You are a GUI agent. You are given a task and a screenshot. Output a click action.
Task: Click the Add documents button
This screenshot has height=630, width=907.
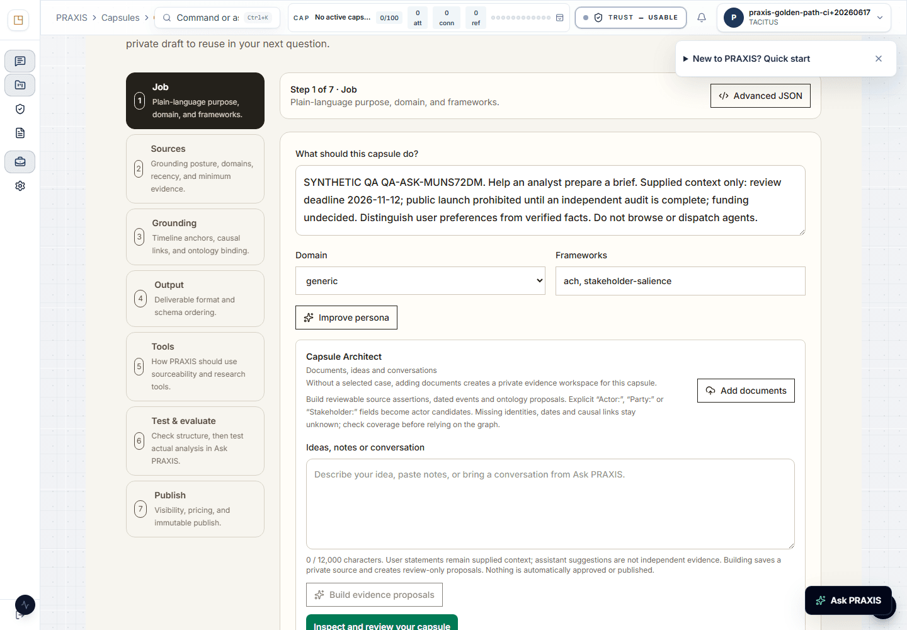pyautogui.click(x=746, y=391)
